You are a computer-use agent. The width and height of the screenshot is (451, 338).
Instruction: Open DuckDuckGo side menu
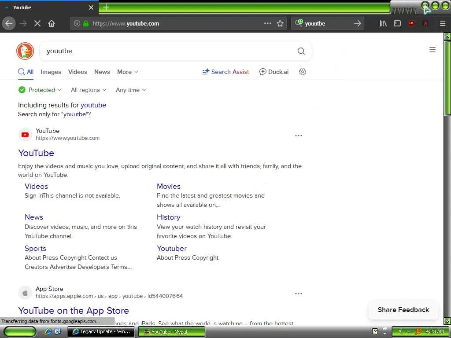point(433,50)
